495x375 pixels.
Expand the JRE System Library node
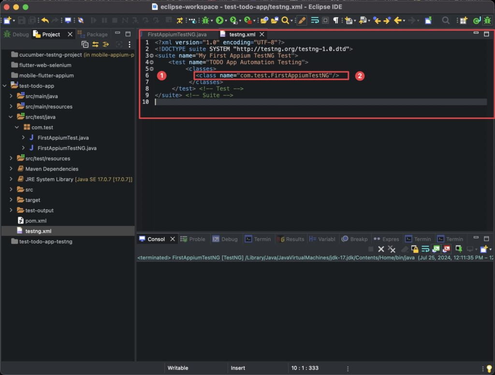click(11, 179)
